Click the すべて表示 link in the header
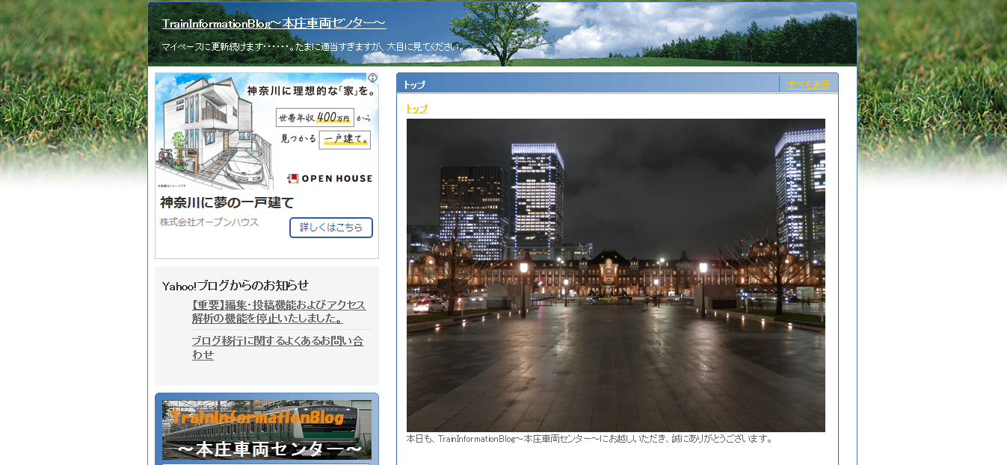Image resolution: width=1007 pixels, height=465 pixels. 808,84
